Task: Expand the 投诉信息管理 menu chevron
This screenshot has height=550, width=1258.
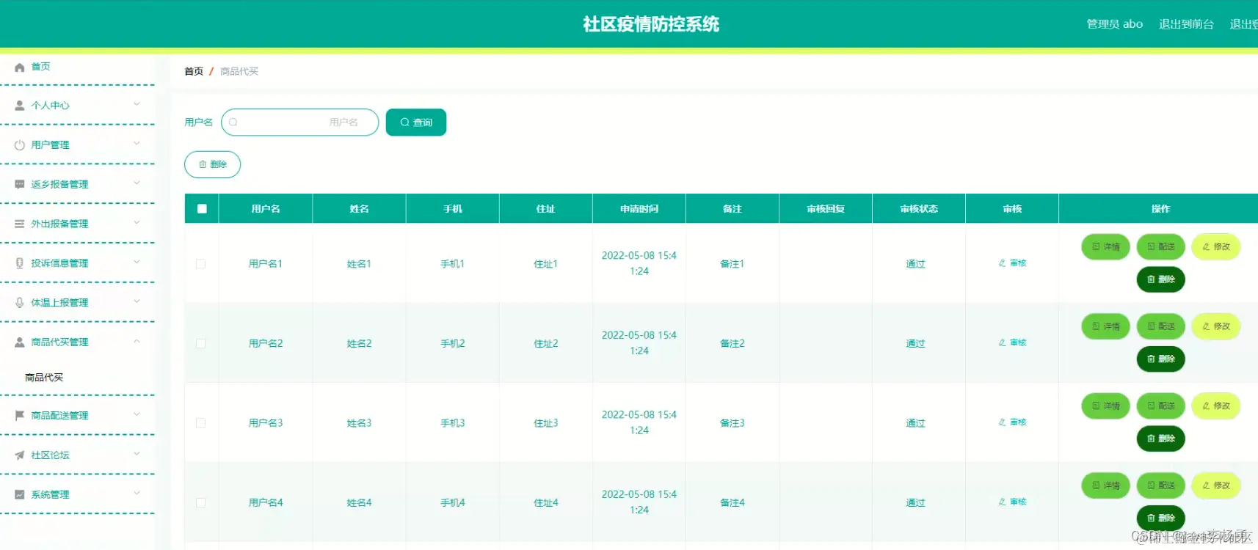Action: [137, 262]
